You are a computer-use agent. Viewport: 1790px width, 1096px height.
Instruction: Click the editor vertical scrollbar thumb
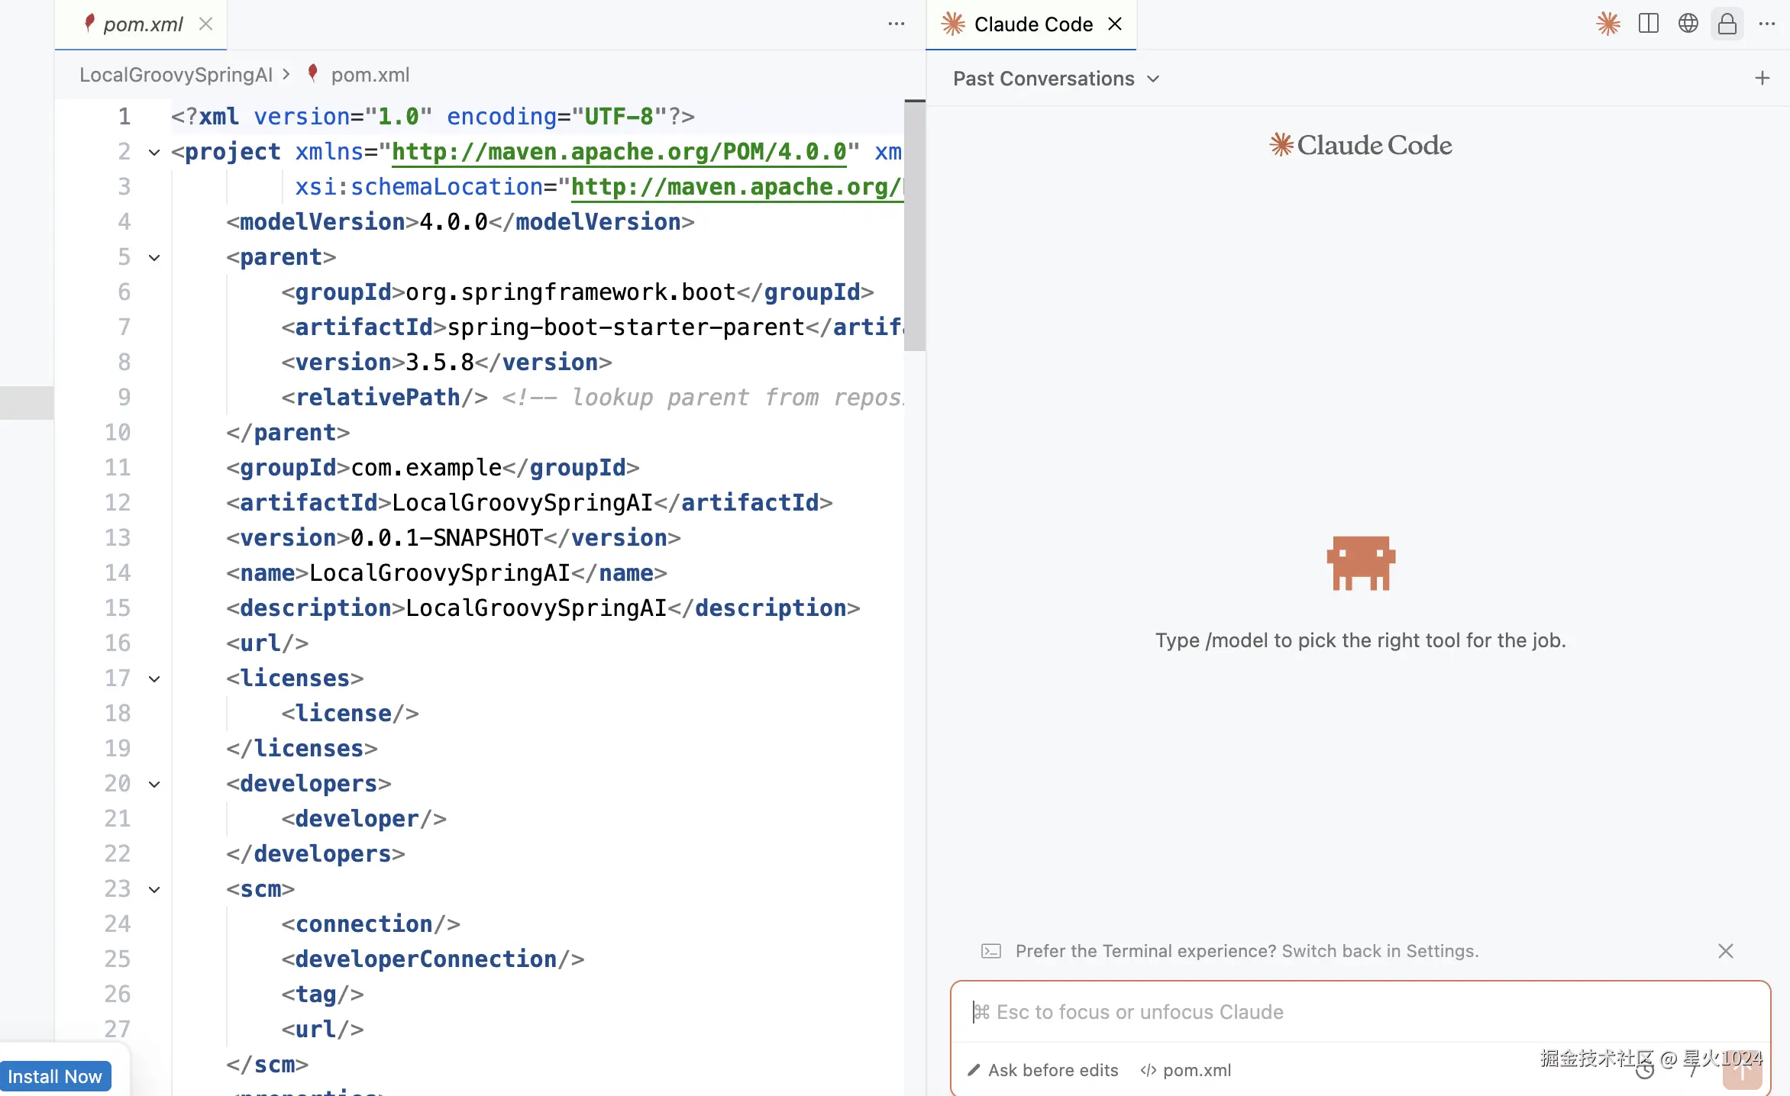[x=914, y=225]
